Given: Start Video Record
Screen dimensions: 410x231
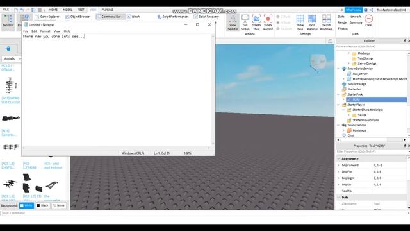Looking at the screenshot, I should (x=268, y=22).
